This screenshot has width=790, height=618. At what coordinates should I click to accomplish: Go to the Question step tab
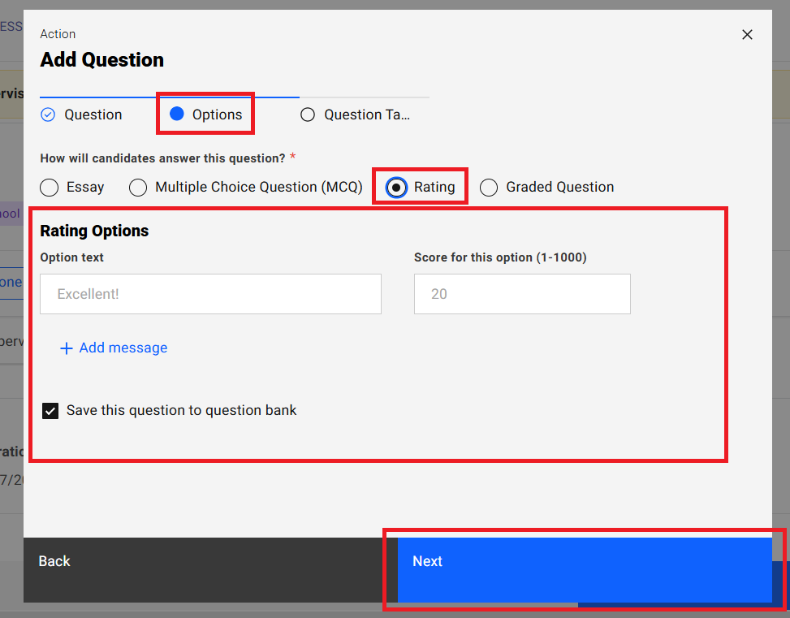[x=93, y=115]
